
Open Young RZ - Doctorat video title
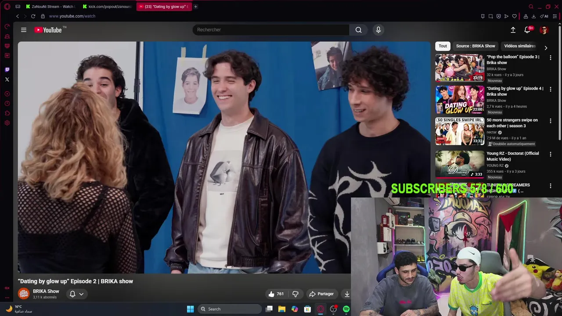point(513,156)
